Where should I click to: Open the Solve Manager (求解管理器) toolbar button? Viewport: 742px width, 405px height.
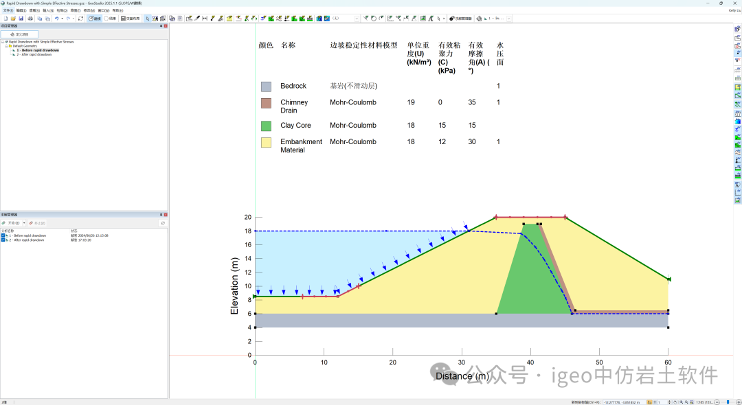[x=460, y=19]
